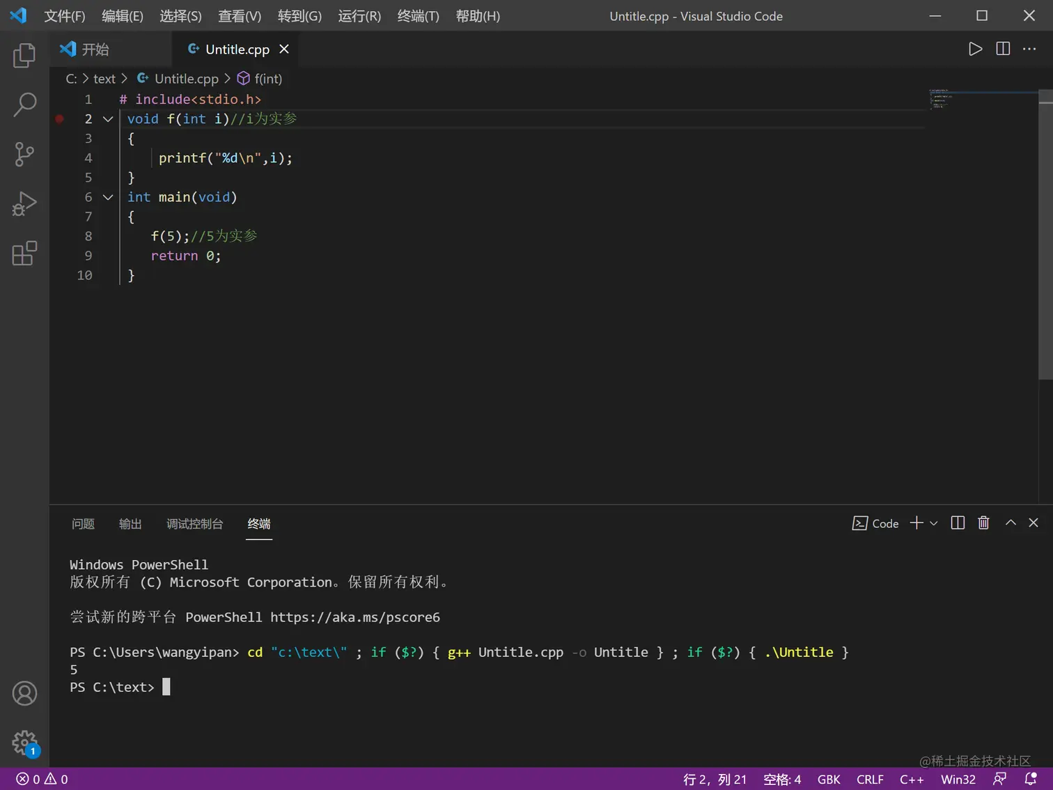This screenshot has height=790, width=1053.
Task: Switch to the 开始 welcome tab
Action: click(111, 49)
